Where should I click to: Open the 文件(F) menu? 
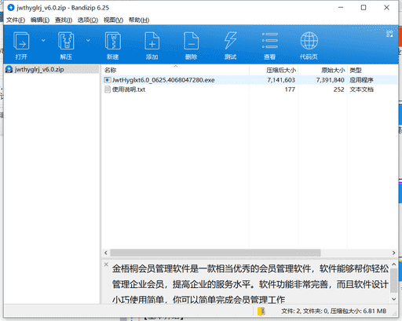tap(16, 20)
